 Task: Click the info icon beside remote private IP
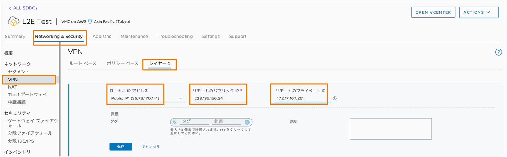point(334,99)
